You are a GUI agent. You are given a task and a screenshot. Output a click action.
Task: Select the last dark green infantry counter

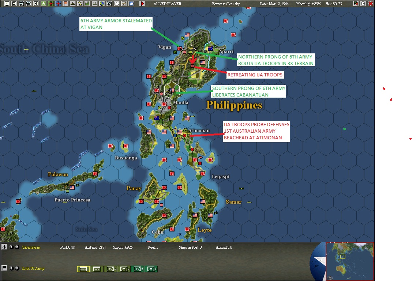point(151,269)
